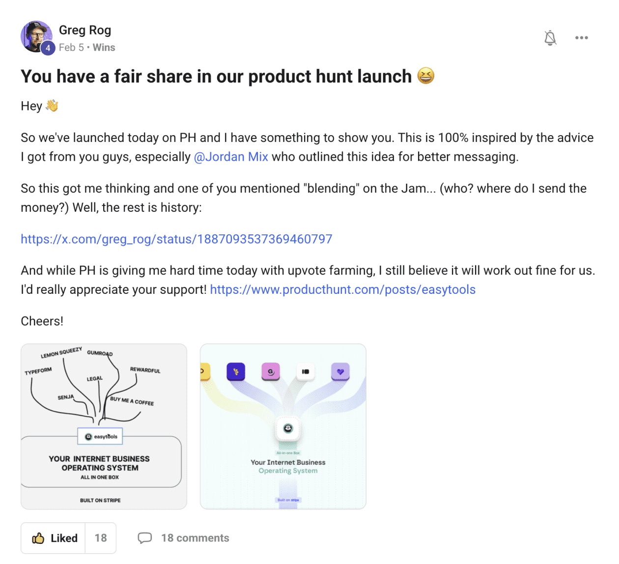Click the @Jordan Mix mention
Image resolution: width=619 pixels, height=564 pixels.
231,157
